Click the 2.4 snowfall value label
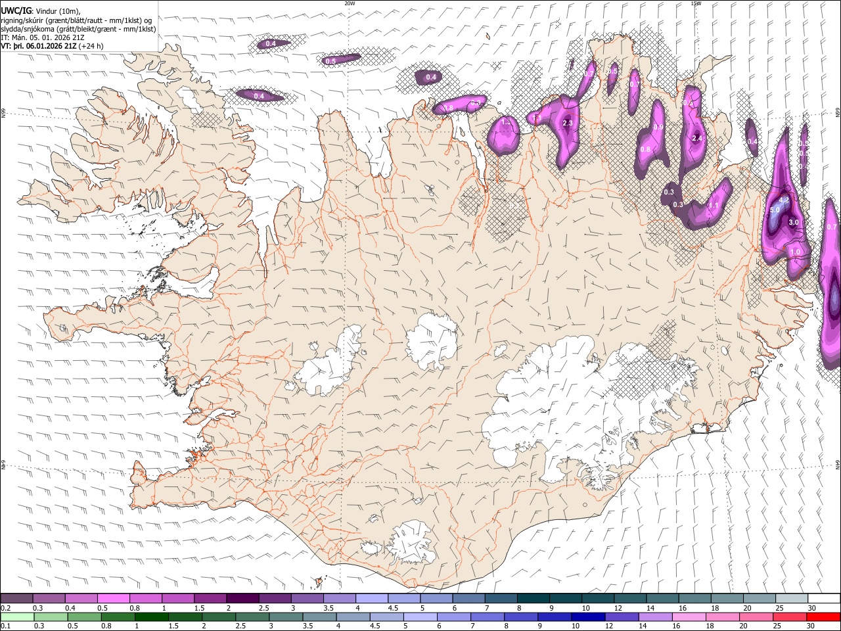841x631 pixels. point(697,139)
